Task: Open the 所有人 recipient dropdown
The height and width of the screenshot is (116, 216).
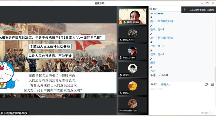Action: click(x=166, y=85)
